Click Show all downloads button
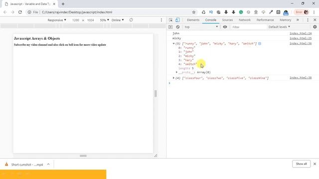Image resolution: width=319 pixels, height=179 pixels. pyautogui.click(x=301, y=164)
